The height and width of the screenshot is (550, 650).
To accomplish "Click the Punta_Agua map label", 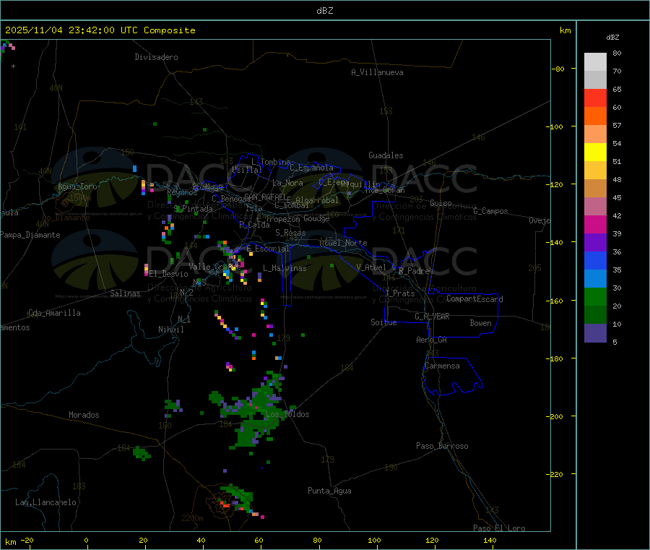I will (x=329, y=491).
